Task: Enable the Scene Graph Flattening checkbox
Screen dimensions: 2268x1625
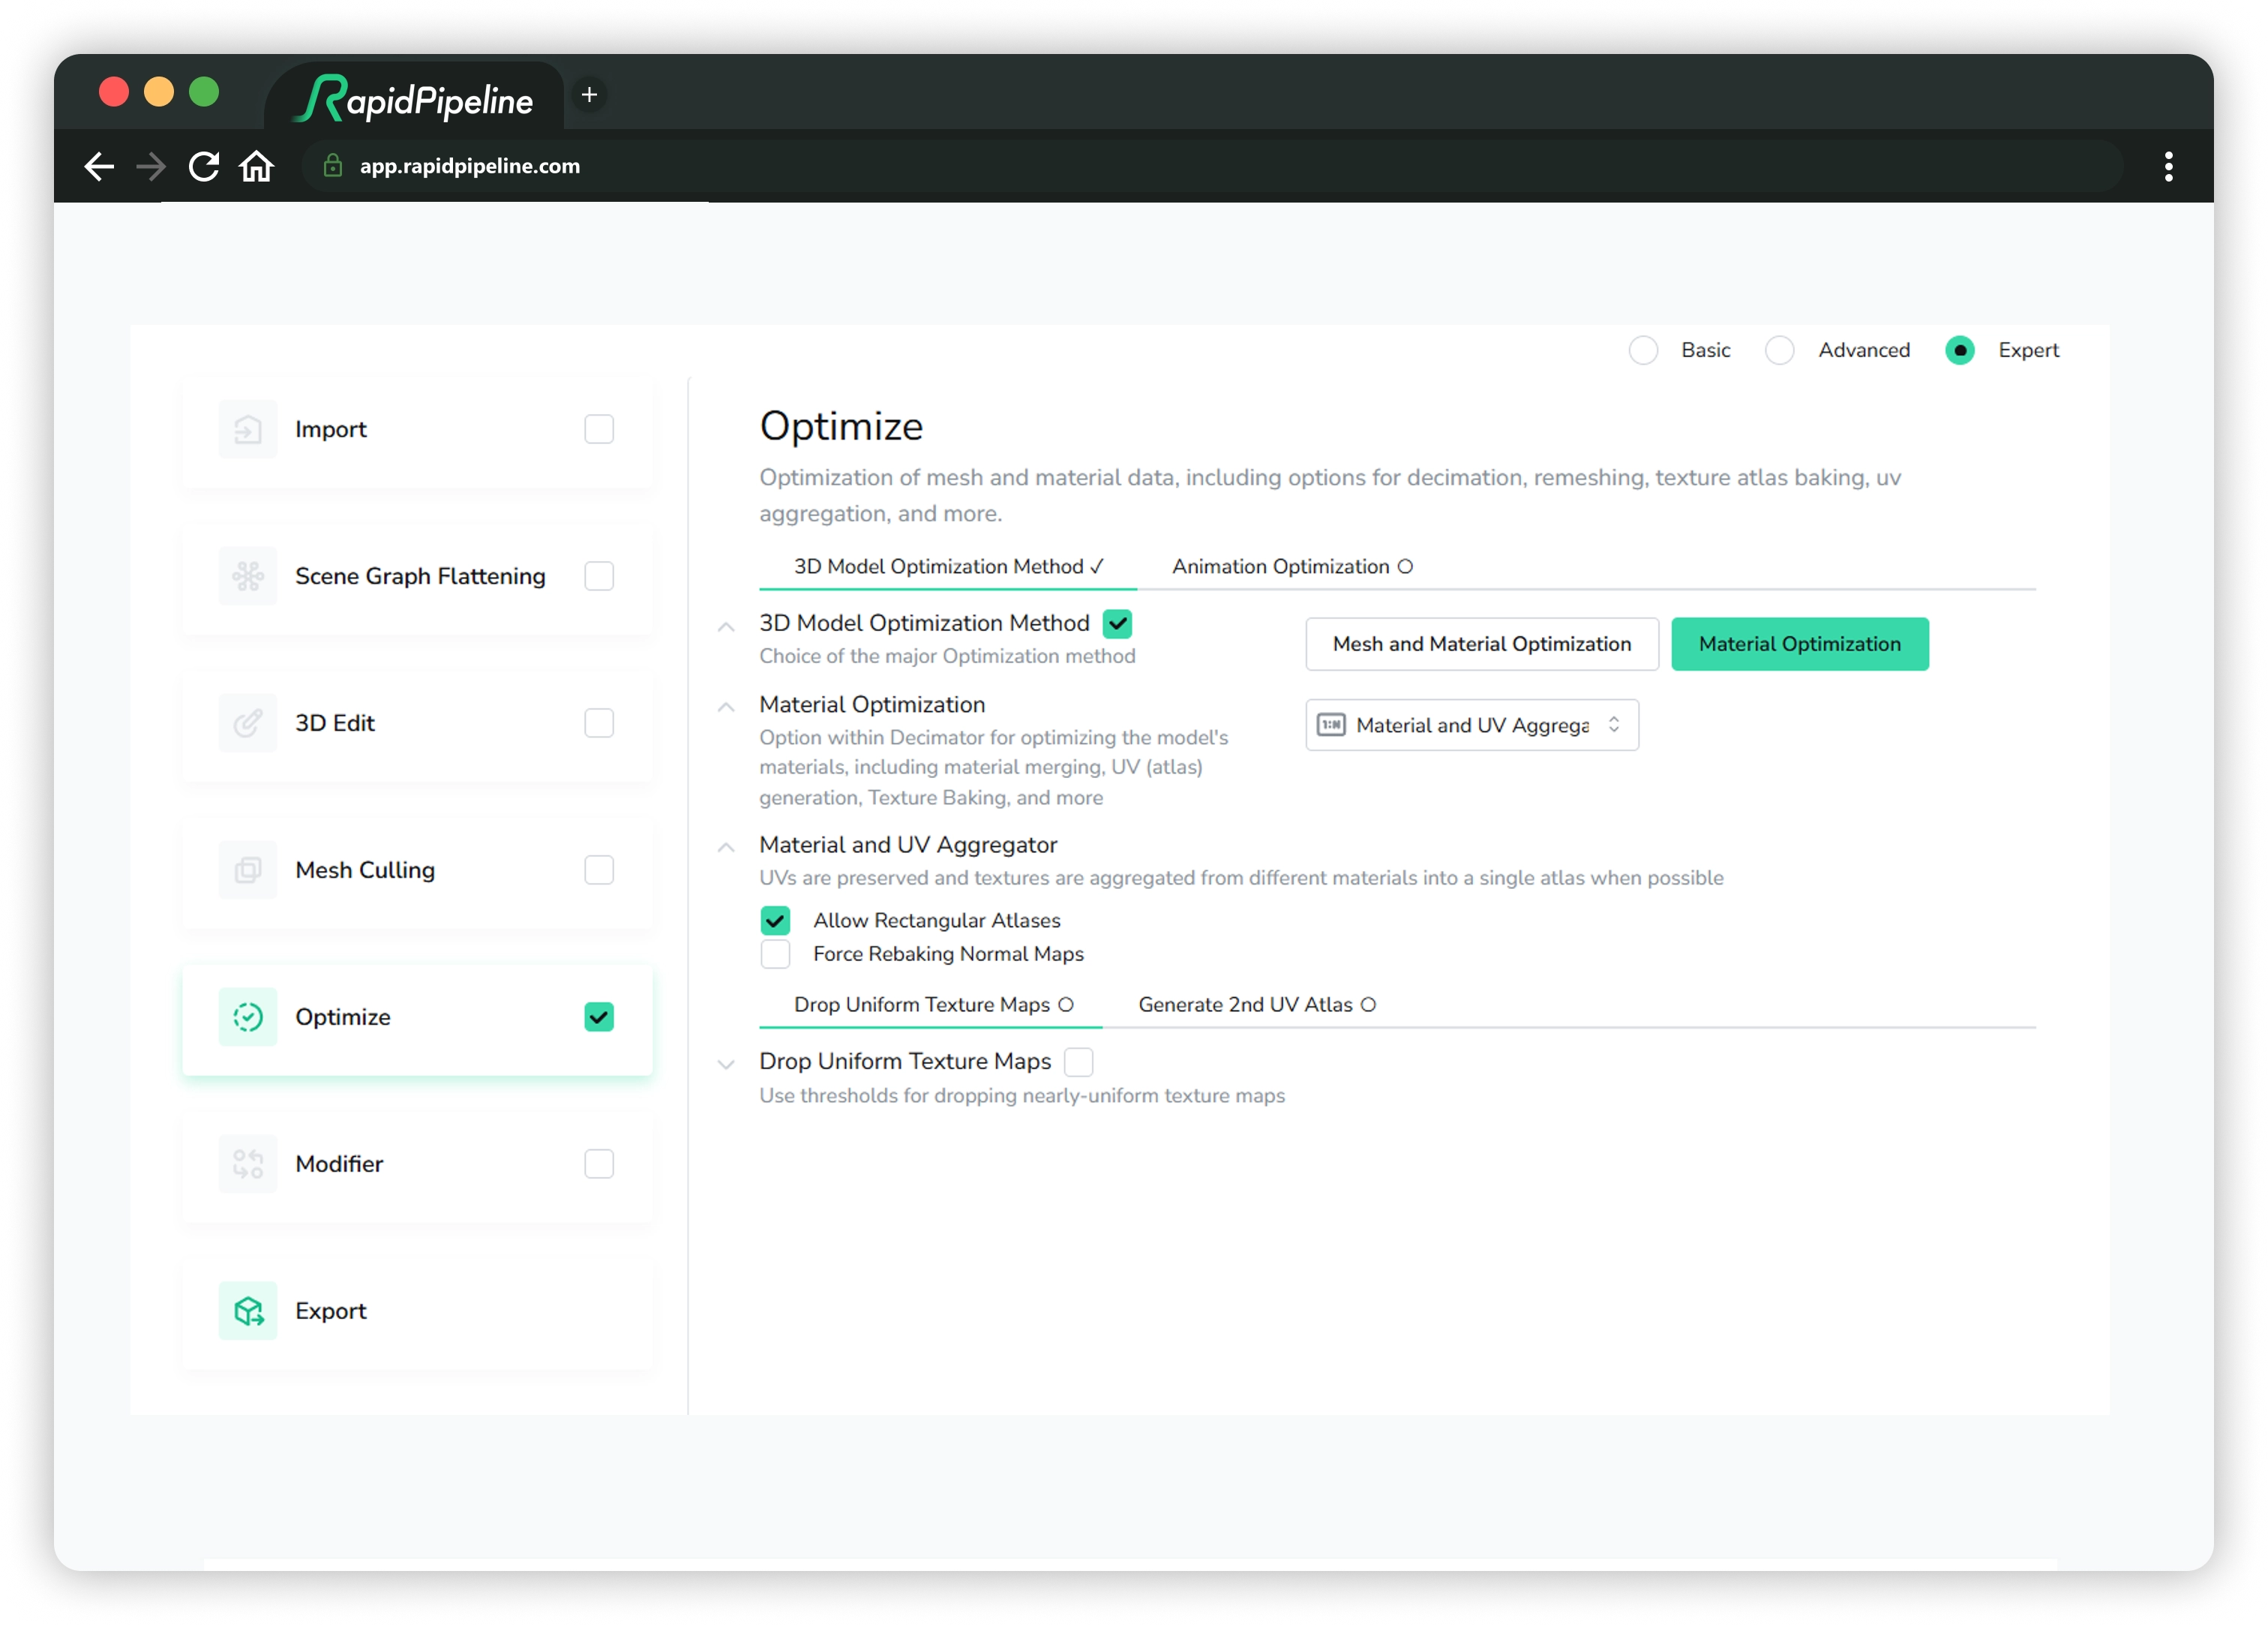Action: coord(599,576)
